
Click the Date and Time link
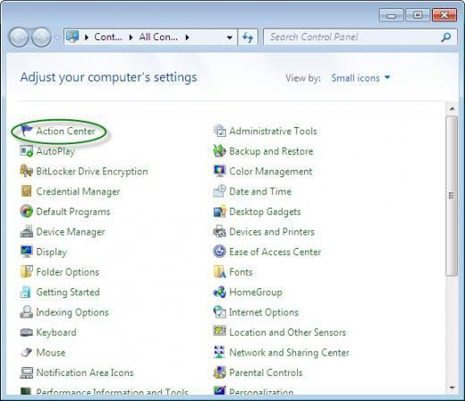coord(260,192)
